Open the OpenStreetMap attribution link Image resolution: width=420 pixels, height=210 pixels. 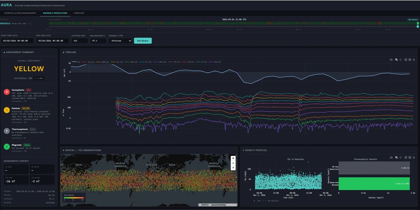[219, 205]
